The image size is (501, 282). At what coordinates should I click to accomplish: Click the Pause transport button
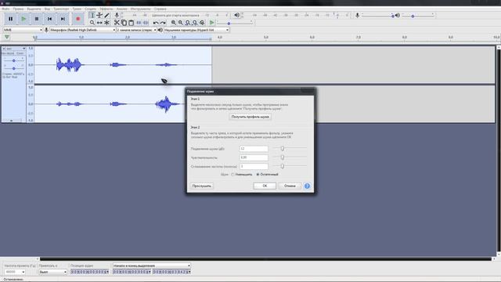[10, 19]
